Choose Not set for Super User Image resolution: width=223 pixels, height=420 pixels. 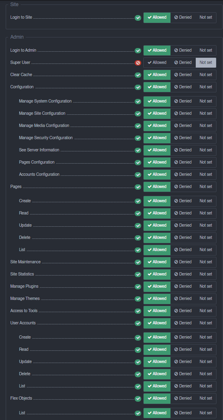click(x=206, y=62)
